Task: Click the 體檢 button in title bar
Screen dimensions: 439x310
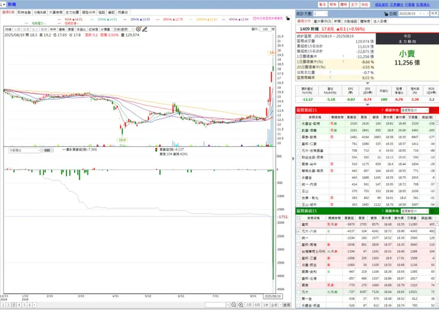Action: (343, 5)
